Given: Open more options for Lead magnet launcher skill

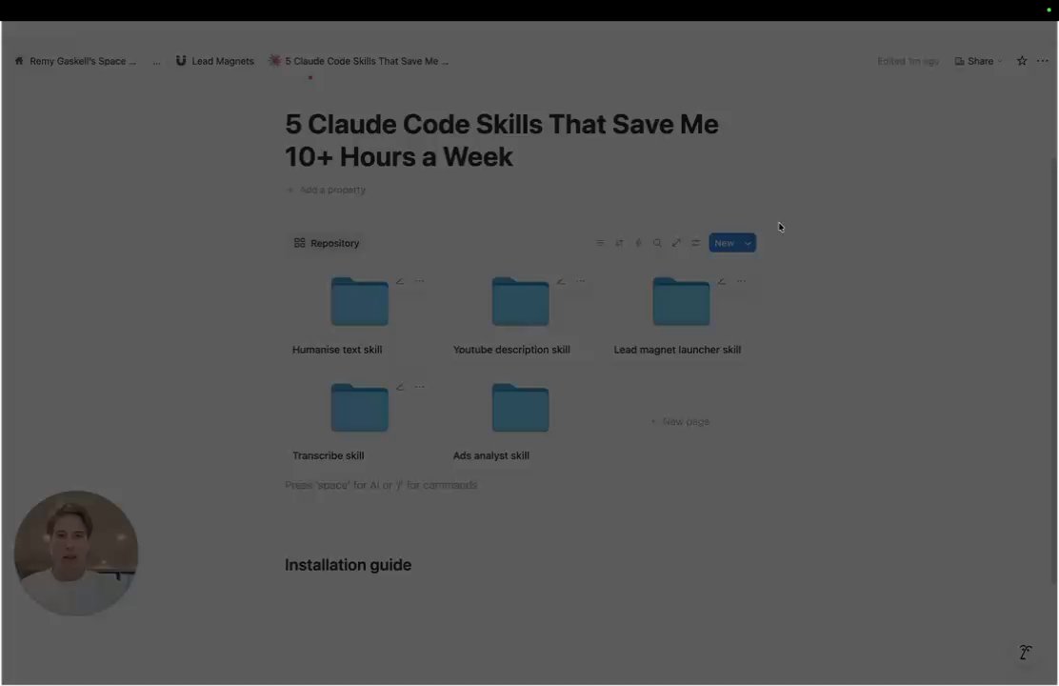Looking at the screenshot, I should (741, 281).
